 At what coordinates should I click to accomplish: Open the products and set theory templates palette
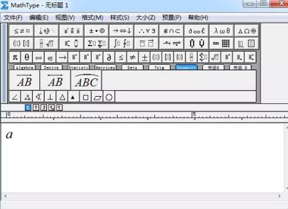[197, 43]
